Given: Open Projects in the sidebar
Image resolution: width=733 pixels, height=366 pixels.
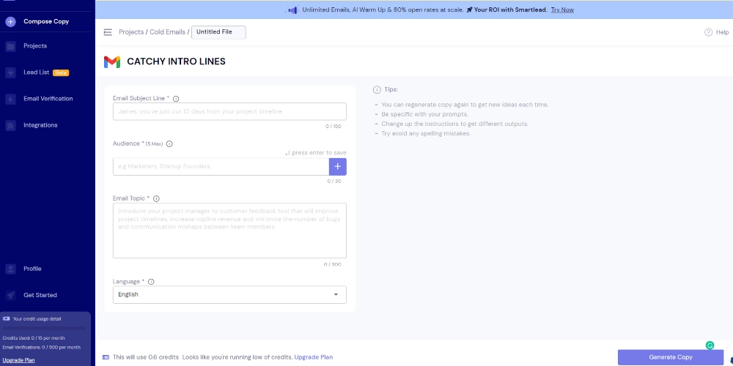Looking at the screenshot, I should [x=34, y=46].
